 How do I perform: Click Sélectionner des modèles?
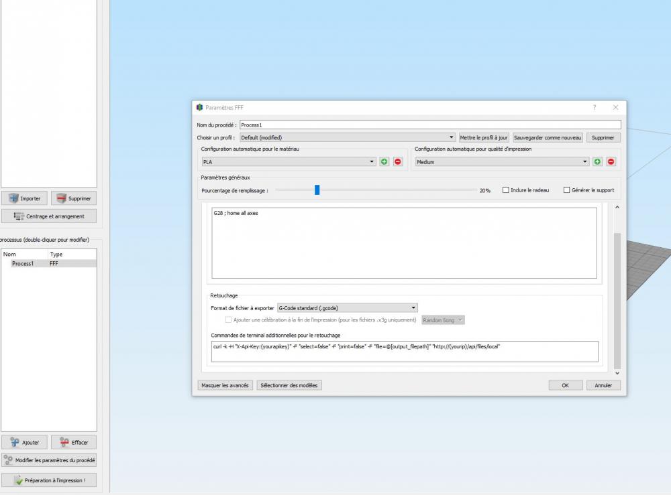(x=289, y=385)
